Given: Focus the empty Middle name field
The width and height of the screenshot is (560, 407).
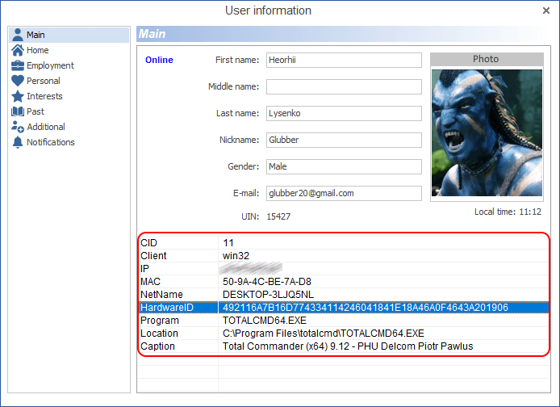Looking at the screenshot, I should click(x=344, y=86).
